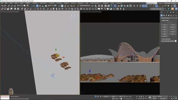This screenshot has width=178, height=100.
Task: Open the Phoenix FD menu
Action: pos(119,3)
